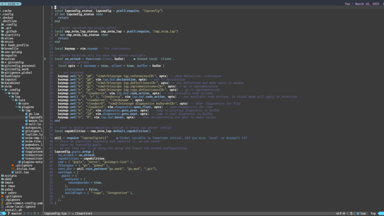This screenshot has width=384, height=216.
Task: Click the alacritty folder icon
Action: (3, 35)
